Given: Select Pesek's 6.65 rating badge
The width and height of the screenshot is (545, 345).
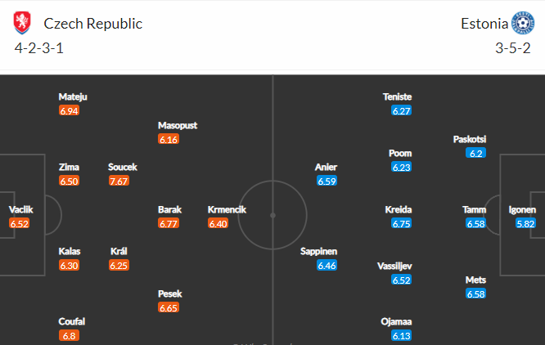Looking at the screenshot, I should pyautogui.click(x=169, y=307).
